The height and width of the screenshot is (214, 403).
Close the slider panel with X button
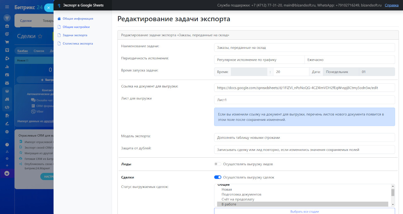tap(48, 8)
